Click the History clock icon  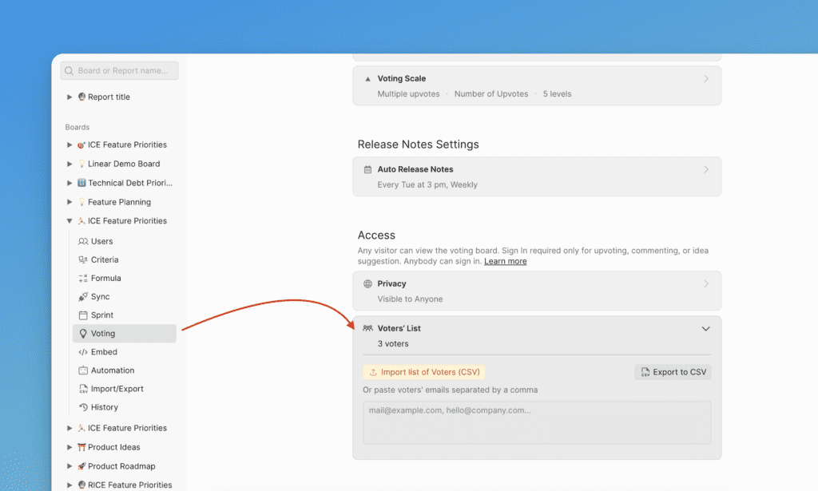pos(83,407)
